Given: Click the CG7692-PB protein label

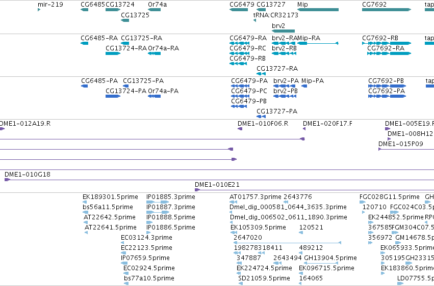Looking at the screenshot, I should coord(386,81).
